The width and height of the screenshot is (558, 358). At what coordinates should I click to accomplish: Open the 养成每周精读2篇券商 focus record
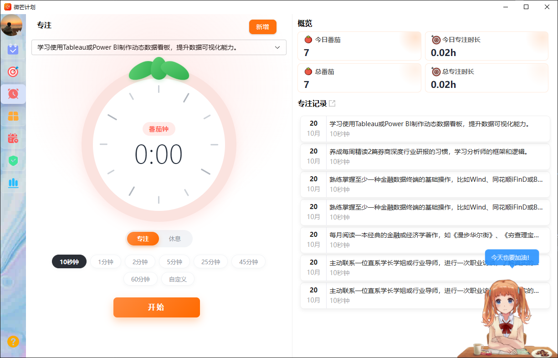[x=425, y=157]
